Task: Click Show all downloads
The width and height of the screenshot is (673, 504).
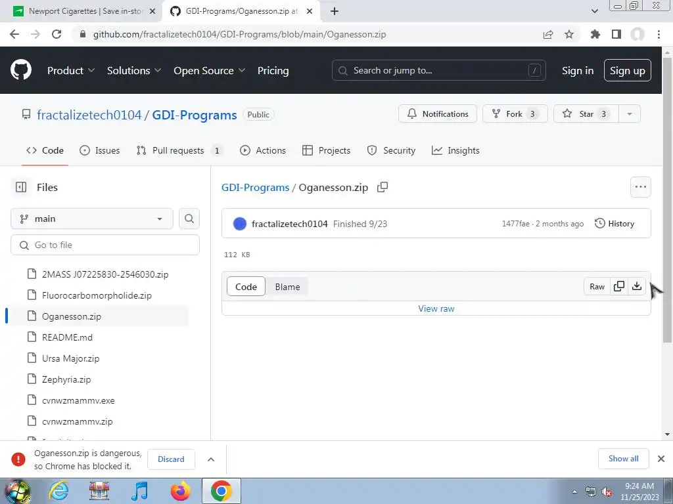Action: 623,459
